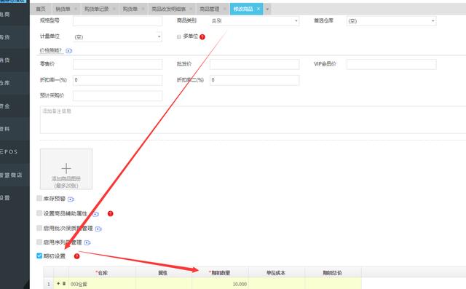Switch to the 商品管理 tab

coord(210,9)
